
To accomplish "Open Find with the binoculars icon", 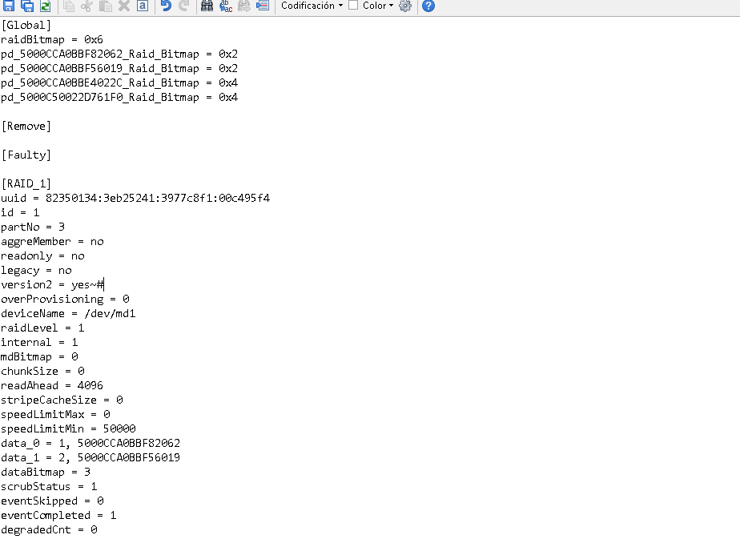I will pos(207,6).
